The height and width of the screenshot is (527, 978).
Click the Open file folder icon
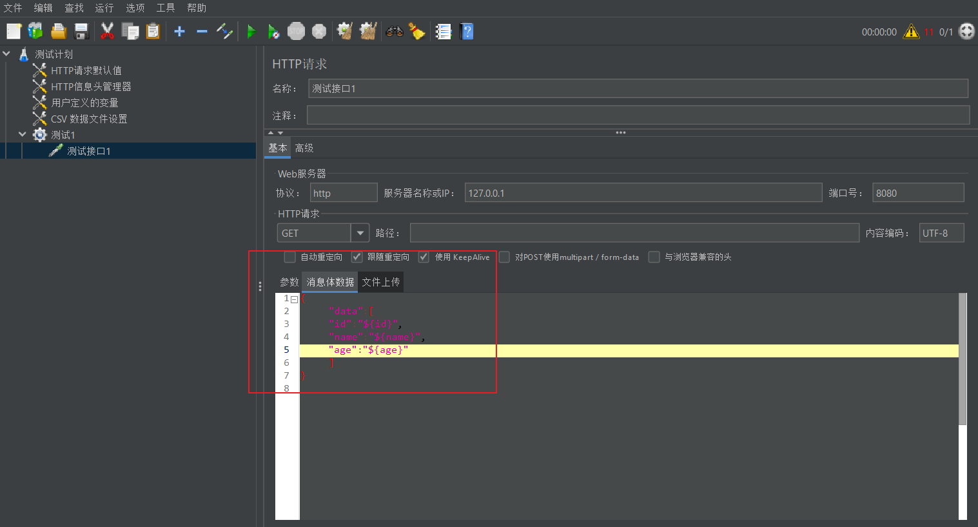coord(59,31)
